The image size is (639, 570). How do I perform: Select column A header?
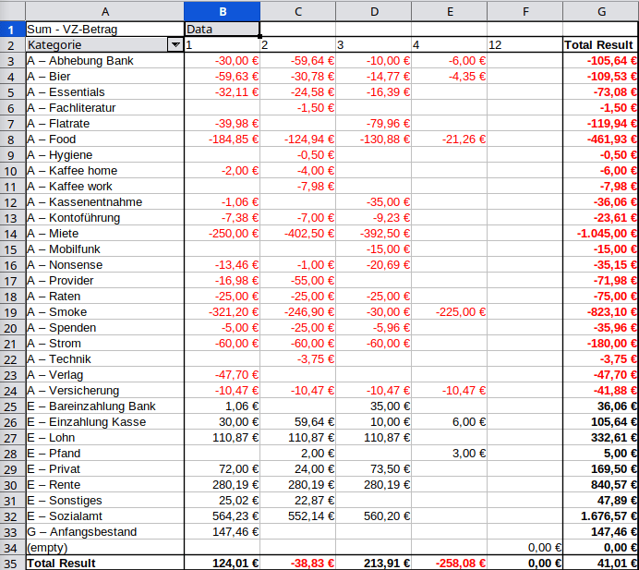point(104,11)
